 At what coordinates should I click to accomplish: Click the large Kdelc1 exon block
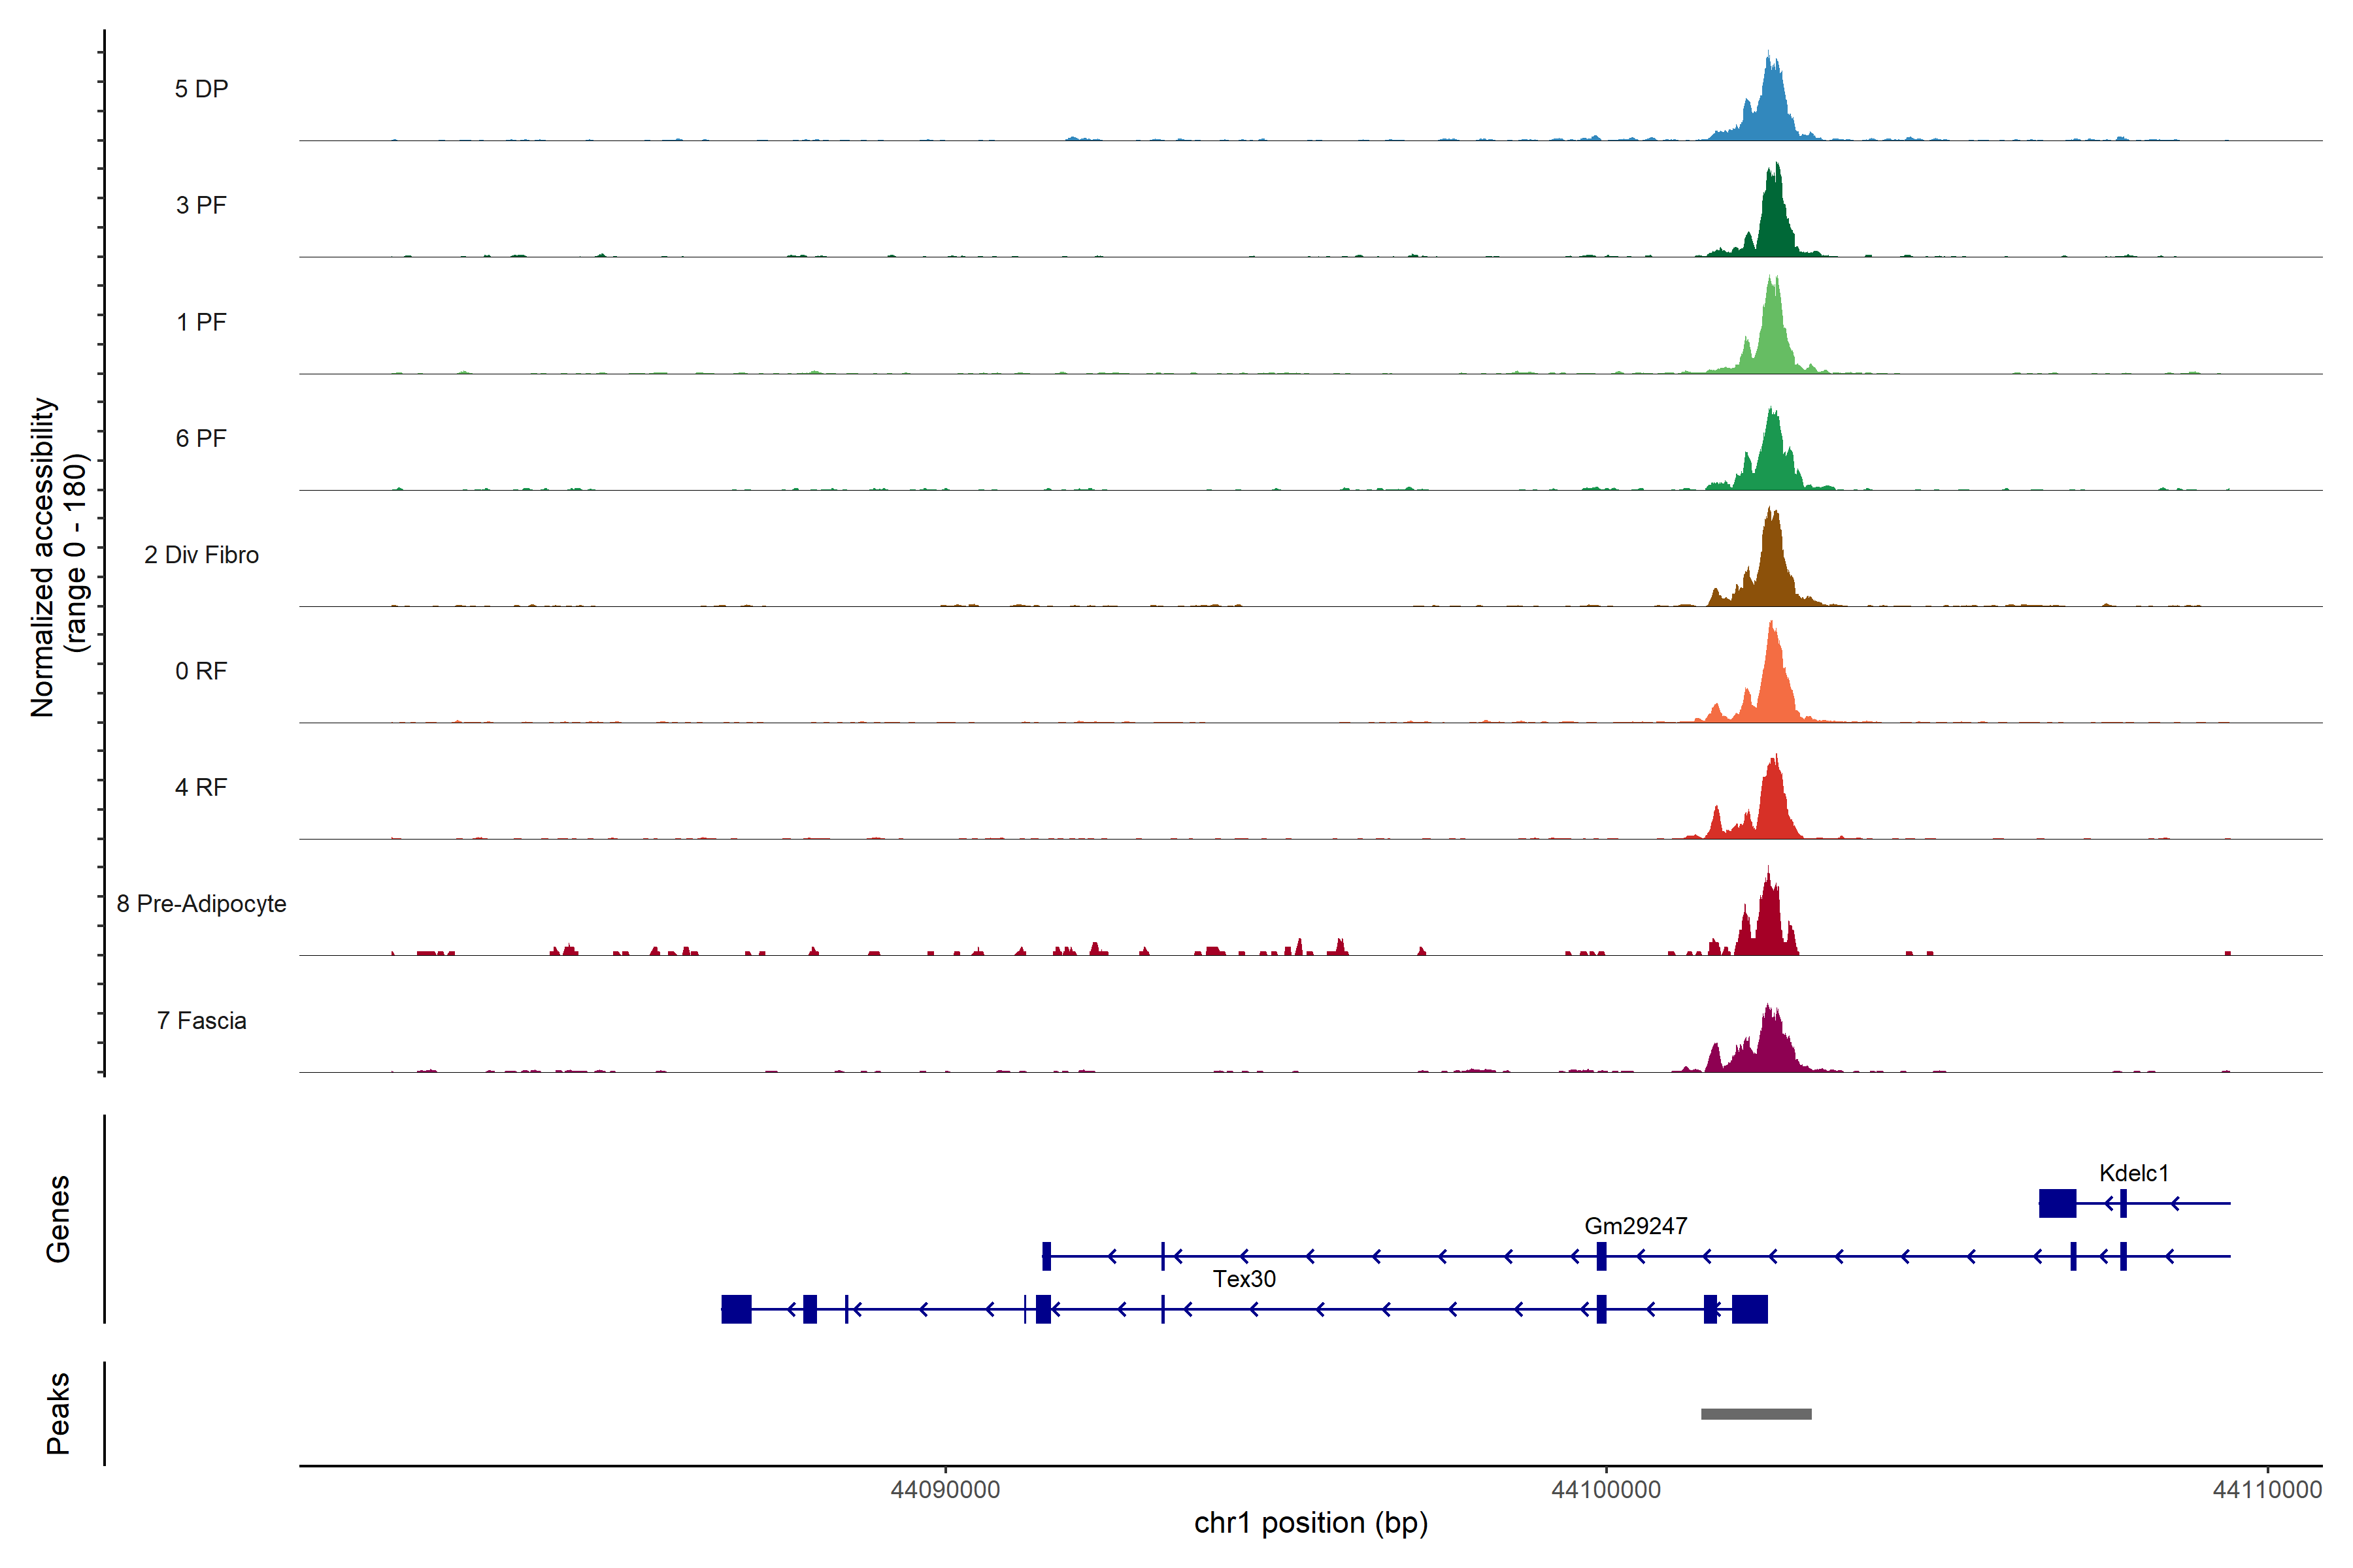click(x=2057, y=1203)
